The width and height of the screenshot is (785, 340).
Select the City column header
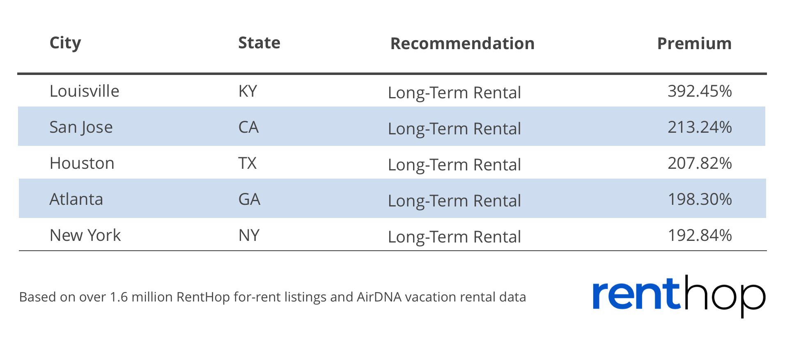click(x=65, y=43)
